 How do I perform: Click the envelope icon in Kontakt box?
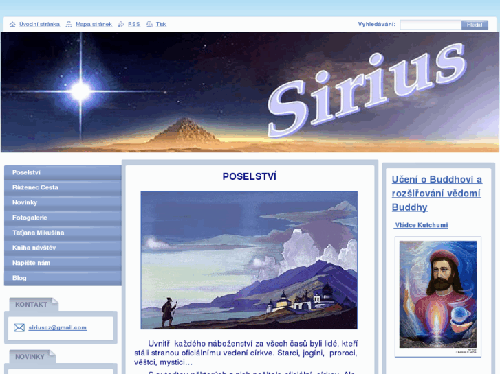coord(19,328)
